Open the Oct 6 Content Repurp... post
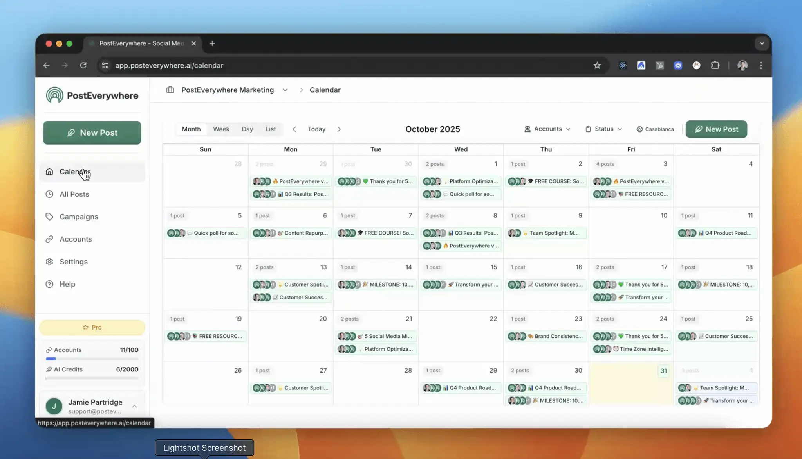This screenshot has width=802, height=459. [291, 233]
